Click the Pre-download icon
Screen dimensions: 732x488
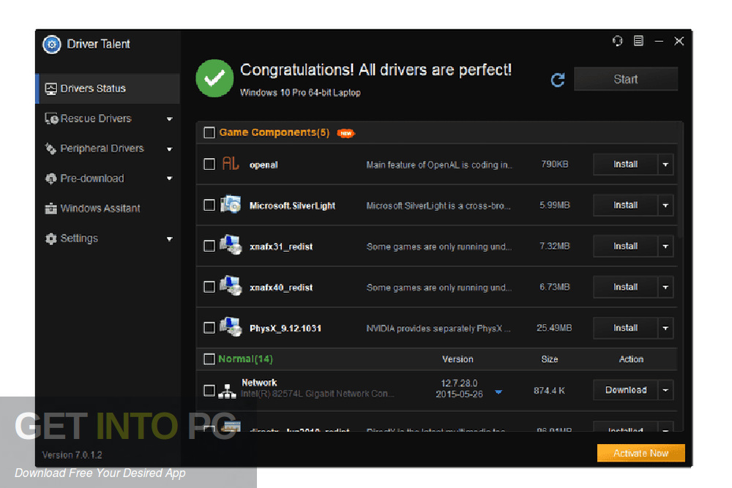click(51, 179)
